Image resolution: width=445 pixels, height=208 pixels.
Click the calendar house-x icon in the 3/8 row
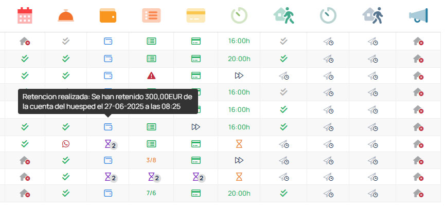click(x=25, y=160)
